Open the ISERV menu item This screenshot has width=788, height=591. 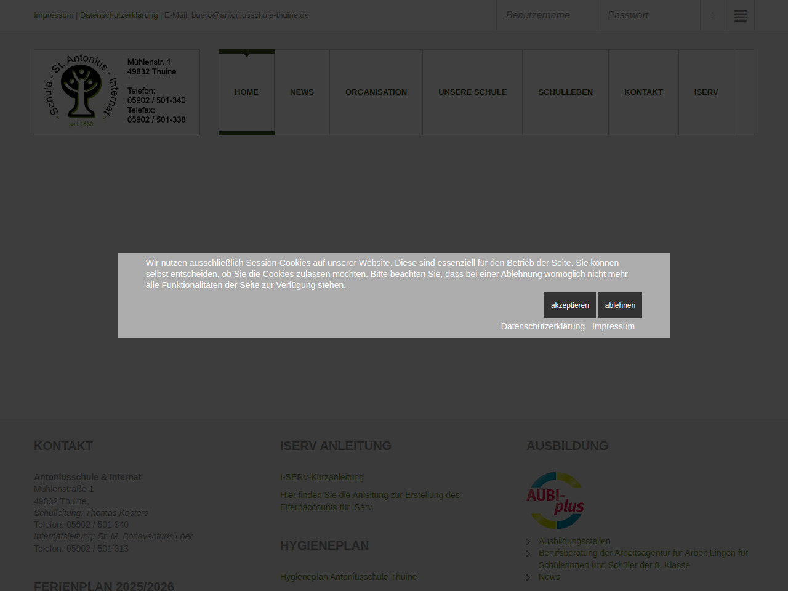click(706, 92)
